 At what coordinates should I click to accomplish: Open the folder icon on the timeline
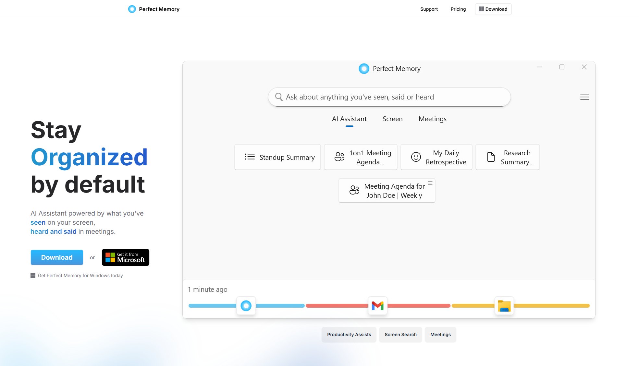pos(504,305)
